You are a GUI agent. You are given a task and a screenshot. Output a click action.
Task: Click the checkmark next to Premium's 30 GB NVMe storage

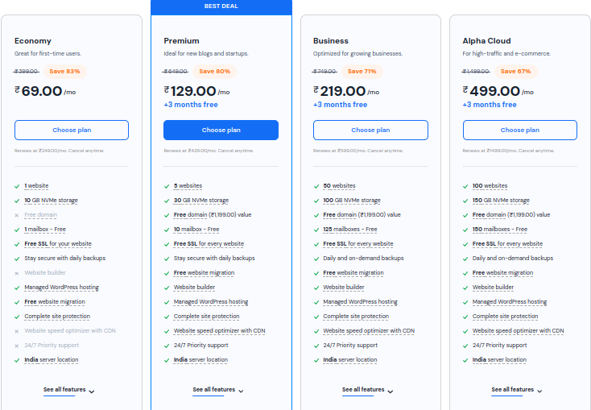(167, 201)
